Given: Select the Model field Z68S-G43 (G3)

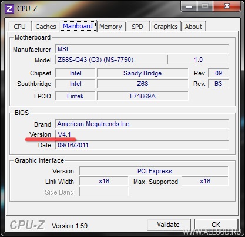Looking at the screenshot, I should coord(110,60).
